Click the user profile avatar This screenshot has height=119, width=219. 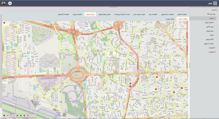(x=3, y=3)
